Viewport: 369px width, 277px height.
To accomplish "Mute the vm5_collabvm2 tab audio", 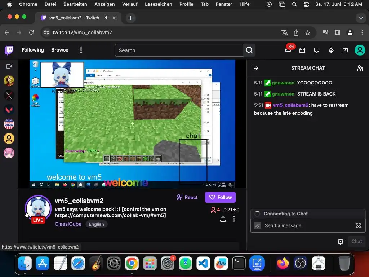I will [x=107, y=18].
